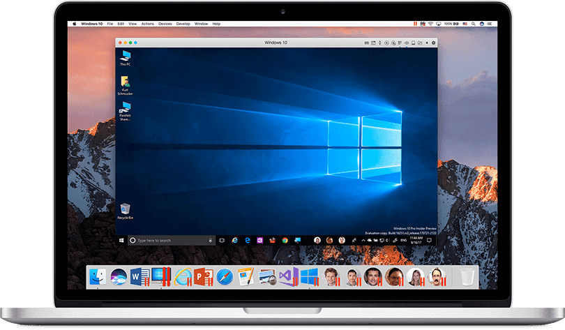
Task: Open Pages app in the dock
Action: (x=246, y=277)
